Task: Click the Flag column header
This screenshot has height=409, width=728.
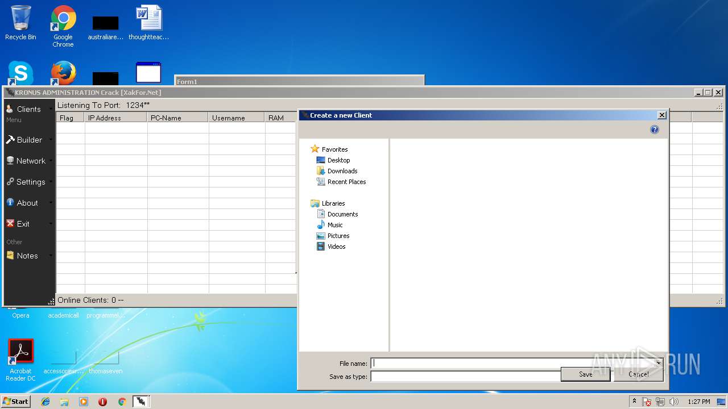Action: click(x=71, y=118)
